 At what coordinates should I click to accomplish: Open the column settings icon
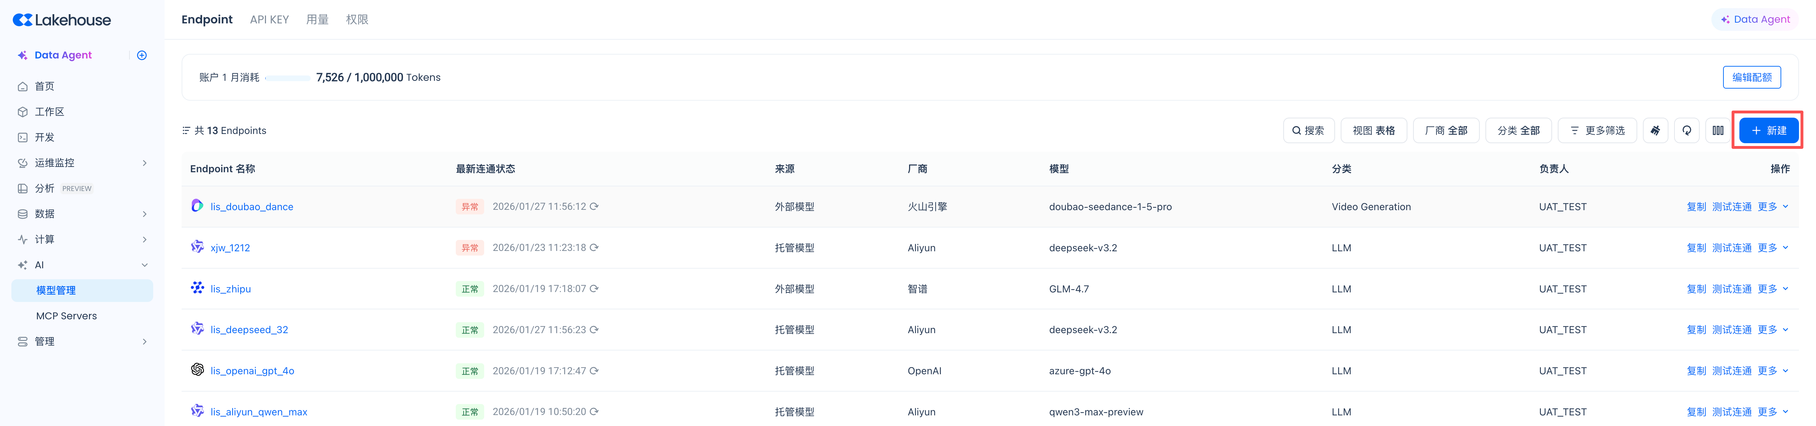point(1718,130)
